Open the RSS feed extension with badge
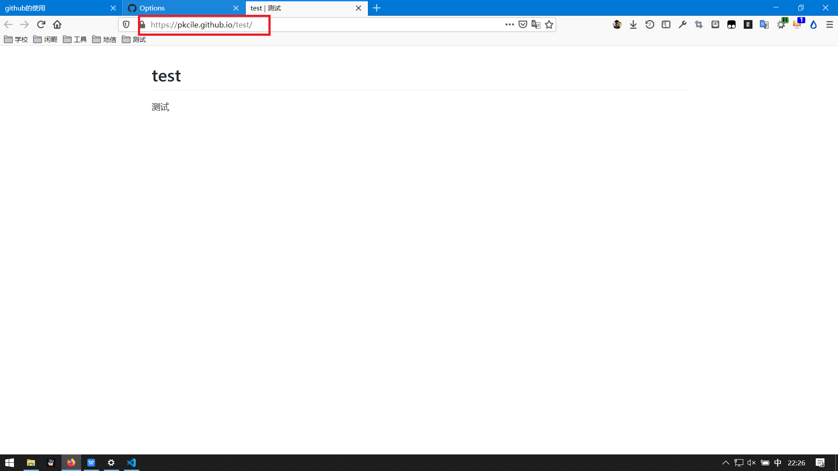 coord(798,24)
